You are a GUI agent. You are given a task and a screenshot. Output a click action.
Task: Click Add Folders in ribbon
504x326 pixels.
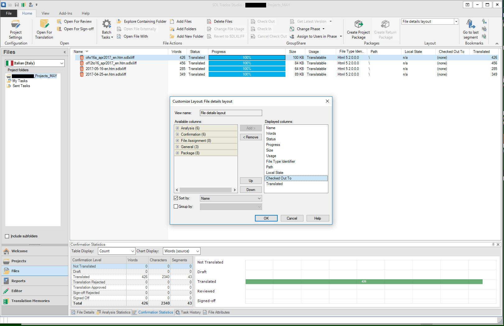pyautogui.click(x=183, y=29)
